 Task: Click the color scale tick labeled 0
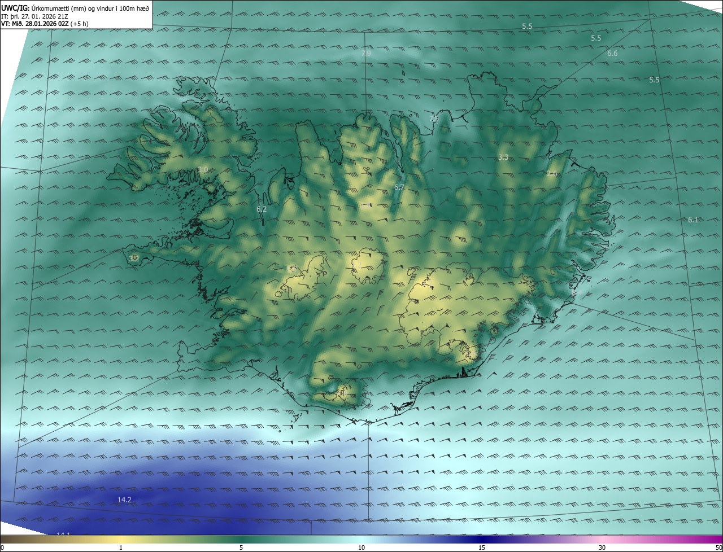[x=2, y=547]
